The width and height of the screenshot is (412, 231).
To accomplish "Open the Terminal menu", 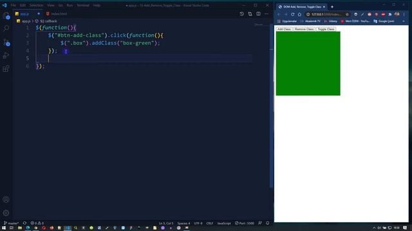I will [x=83, y=5].
